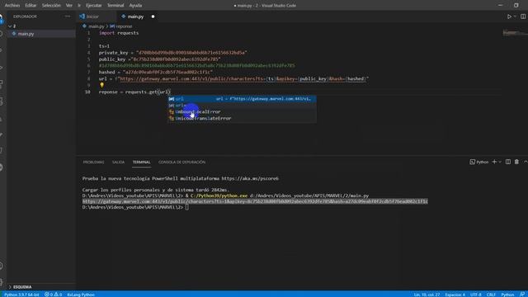Screen dimensions: 528x297
Task: Open the Selección menu
Action: click(x=51, y=6)
